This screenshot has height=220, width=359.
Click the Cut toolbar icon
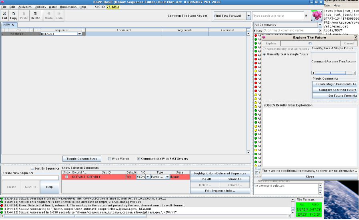tap(5, 16)
